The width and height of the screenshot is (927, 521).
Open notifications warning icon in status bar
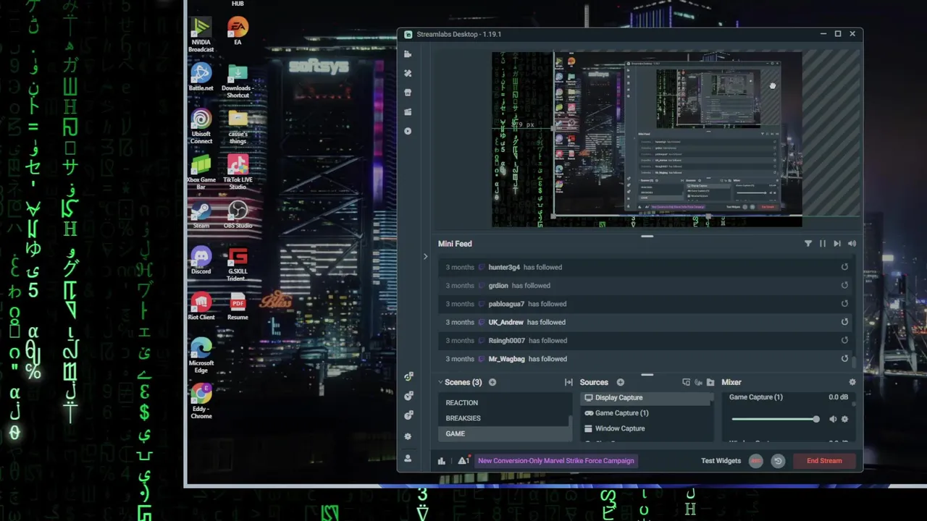coord(463,460)
